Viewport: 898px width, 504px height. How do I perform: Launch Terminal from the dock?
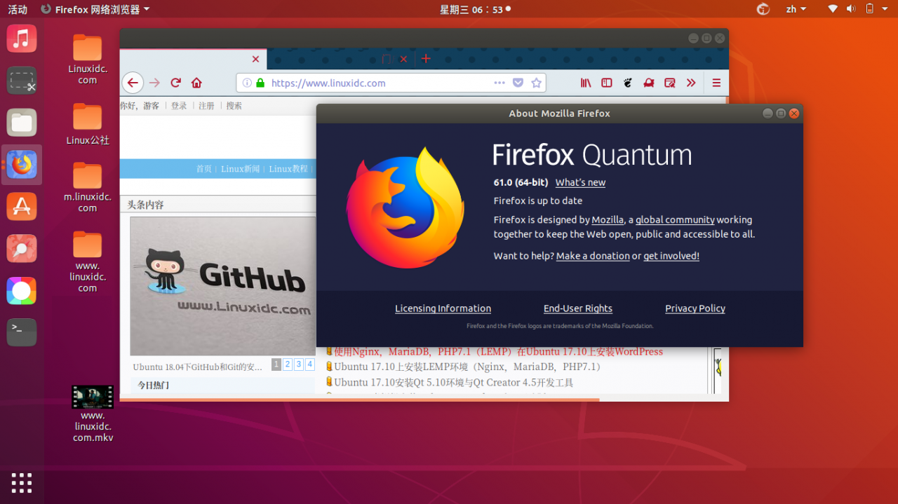(22, 332)
